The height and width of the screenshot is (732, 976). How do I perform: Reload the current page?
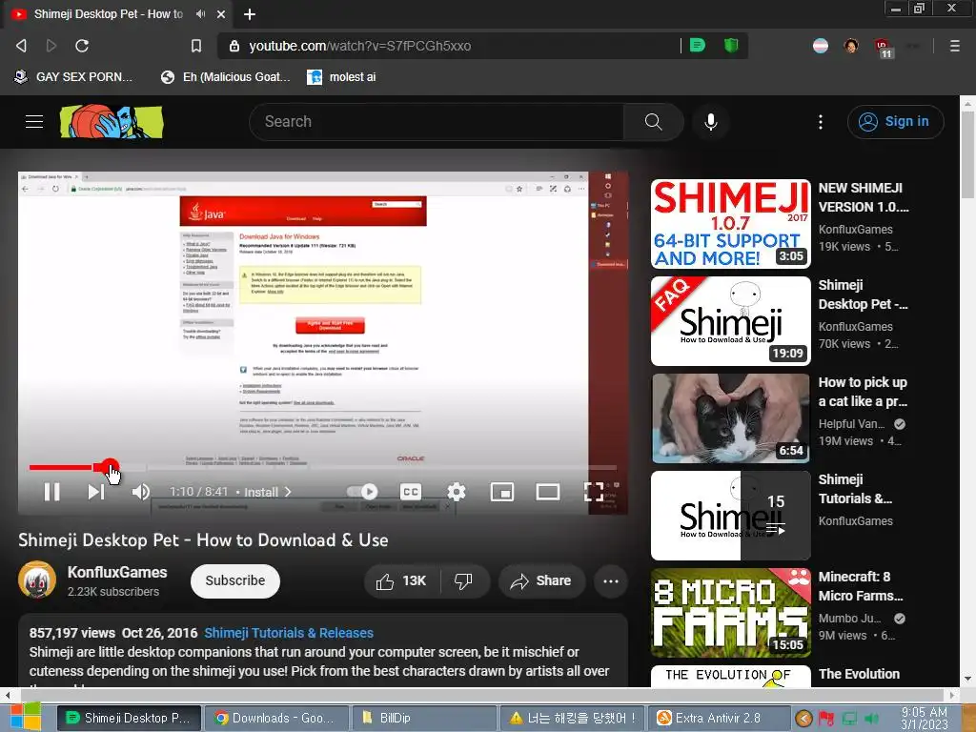(x=82, y=46)
